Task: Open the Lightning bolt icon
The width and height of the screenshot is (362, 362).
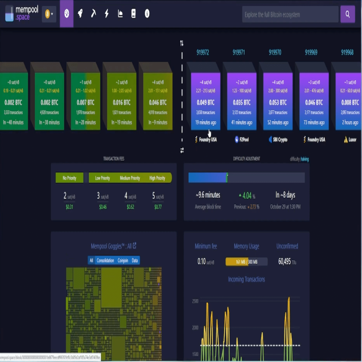Action: (x=107, y=13)
